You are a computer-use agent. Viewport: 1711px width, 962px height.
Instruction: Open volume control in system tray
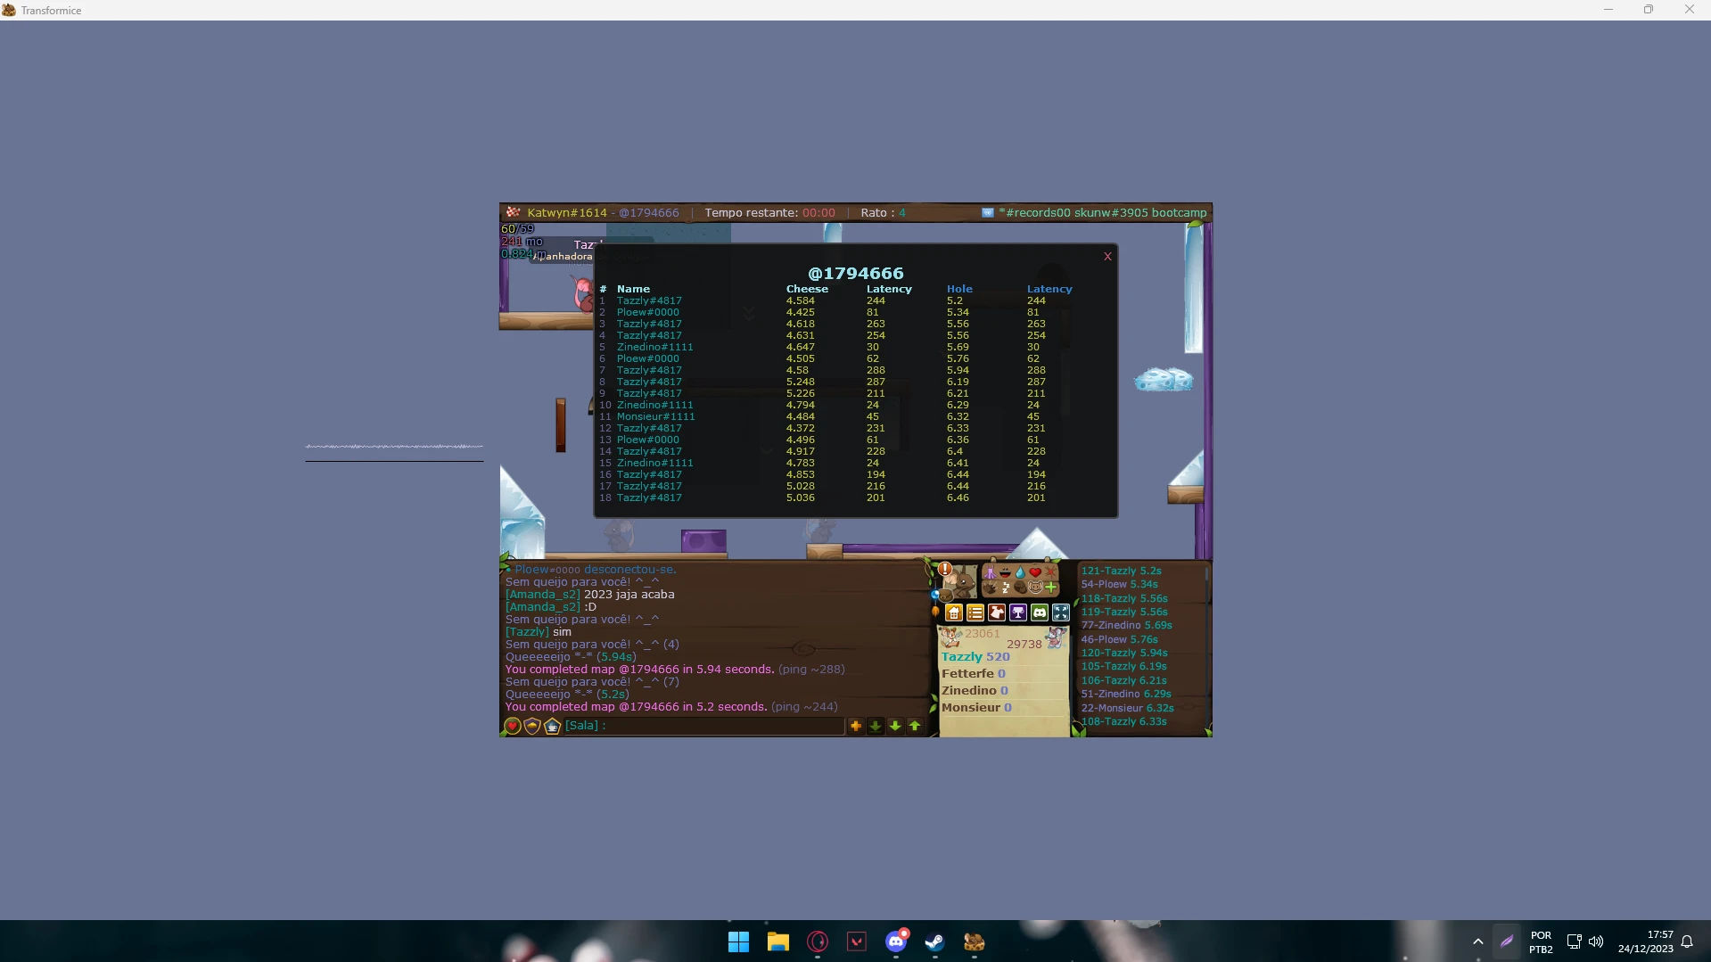tap(1596, 941)
